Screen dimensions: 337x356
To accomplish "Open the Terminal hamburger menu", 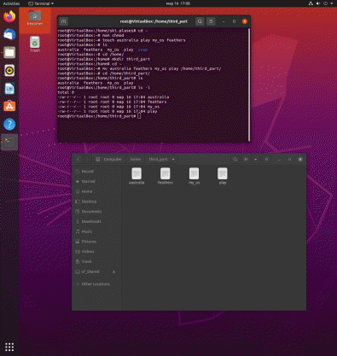I will [x=211, y=21].
